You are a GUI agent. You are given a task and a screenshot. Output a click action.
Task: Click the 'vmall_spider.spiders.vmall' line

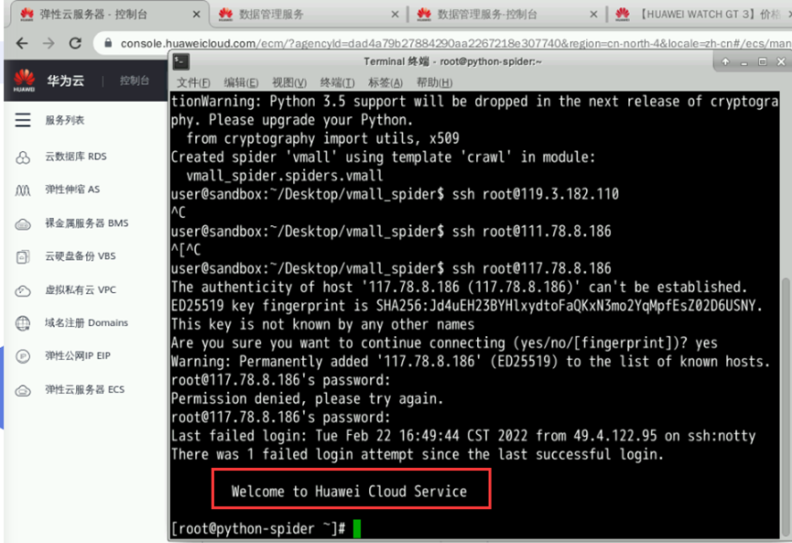pos(285,176)
